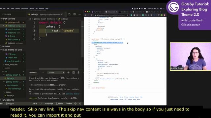211x118 pixels.
Task: Click the LF line ending indicator
Action: click(x=41, y=104)
